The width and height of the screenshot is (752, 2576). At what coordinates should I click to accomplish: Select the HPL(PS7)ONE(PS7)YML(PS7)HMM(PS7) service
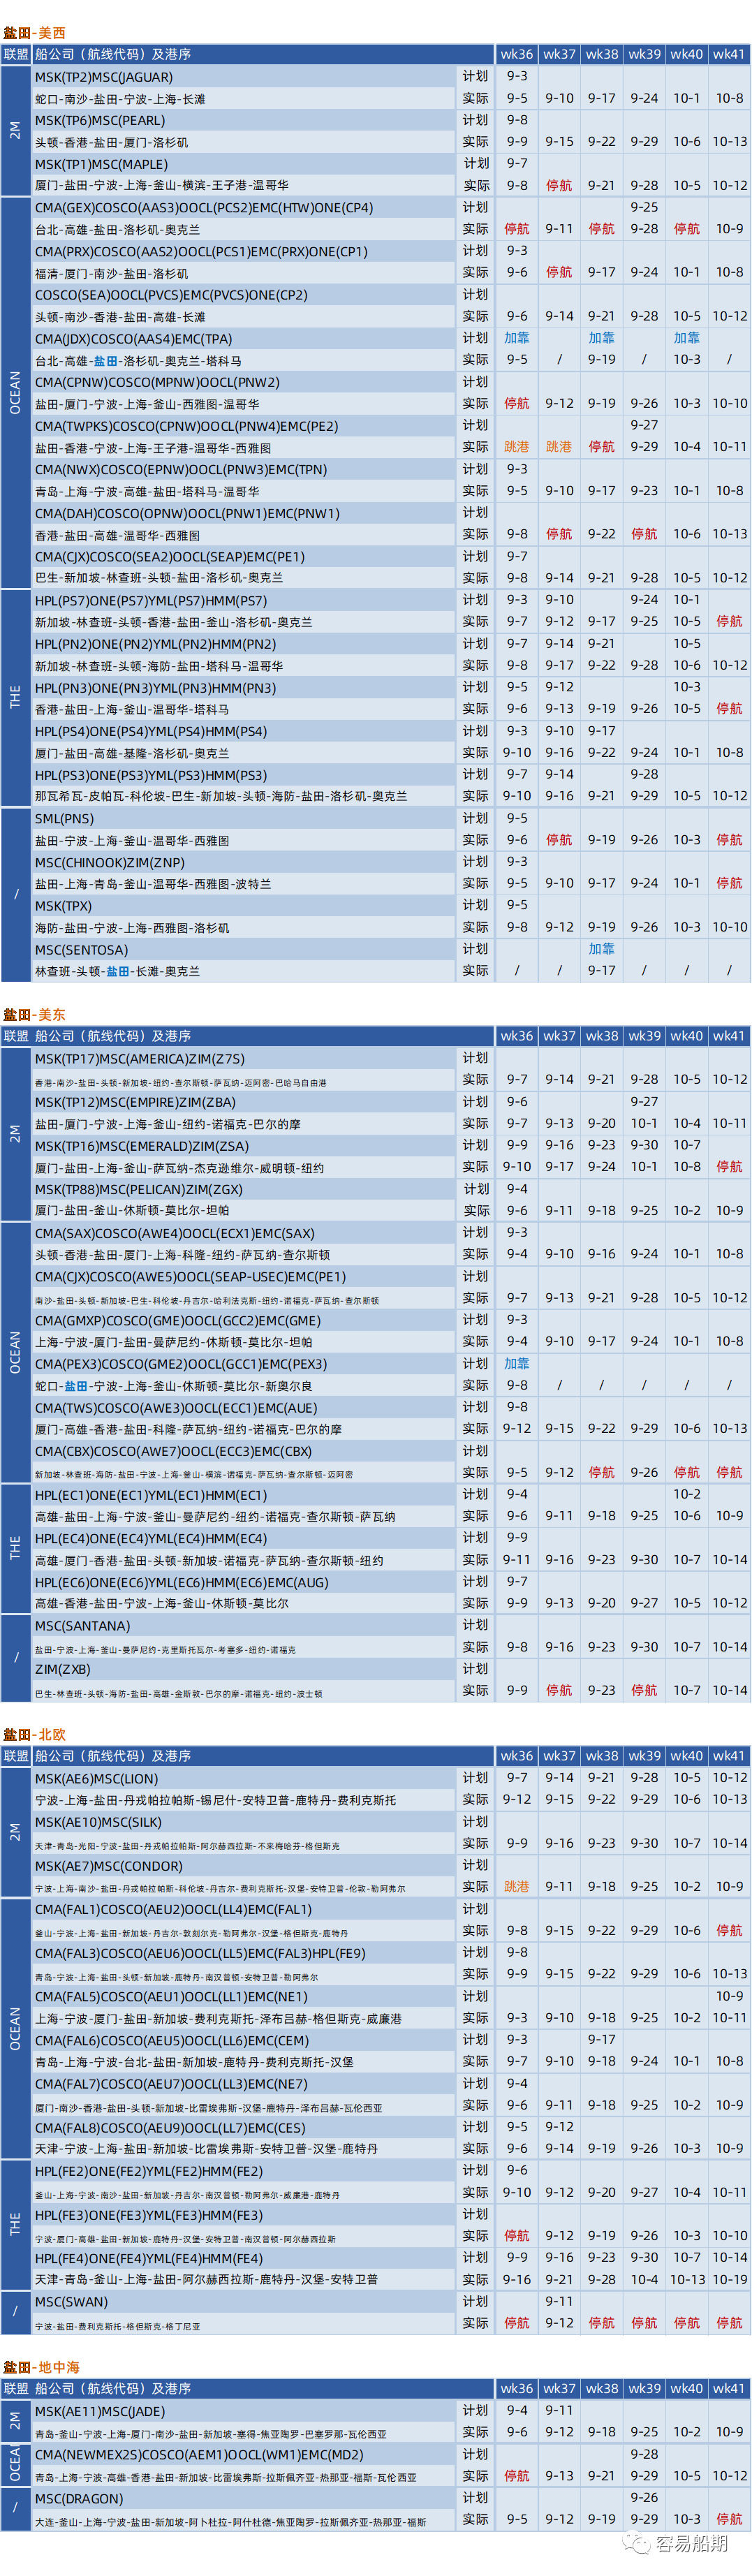pos(151,601)
